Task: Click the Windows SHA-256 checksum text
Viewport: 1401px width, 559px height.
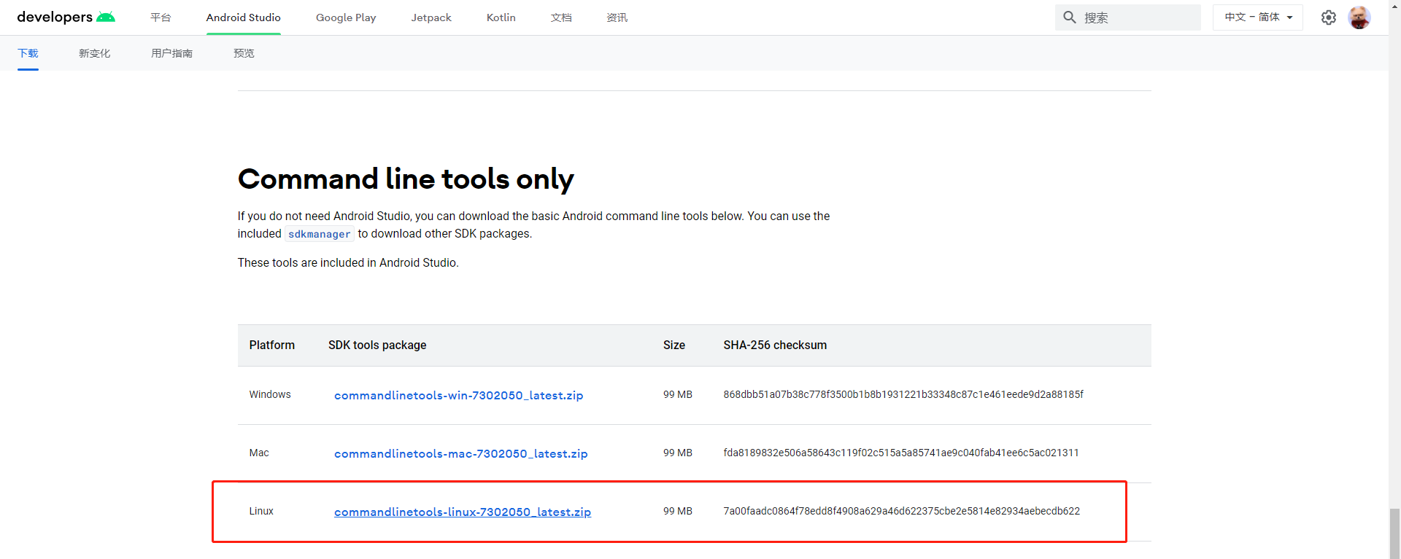Action: [903, 394]
